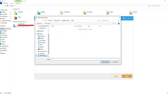This screenshot has width=168, height=94.
Task: Open the view options dropdown arrow in dialog
Action: tap(115, 23)
